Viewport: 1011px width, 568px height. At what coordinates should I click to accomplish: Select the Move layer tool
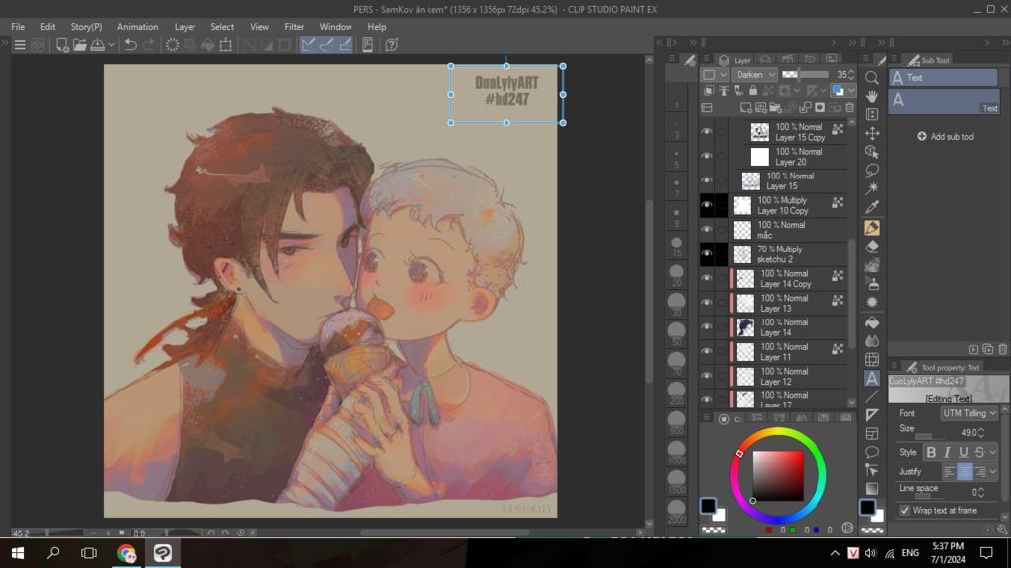[872, 133]
